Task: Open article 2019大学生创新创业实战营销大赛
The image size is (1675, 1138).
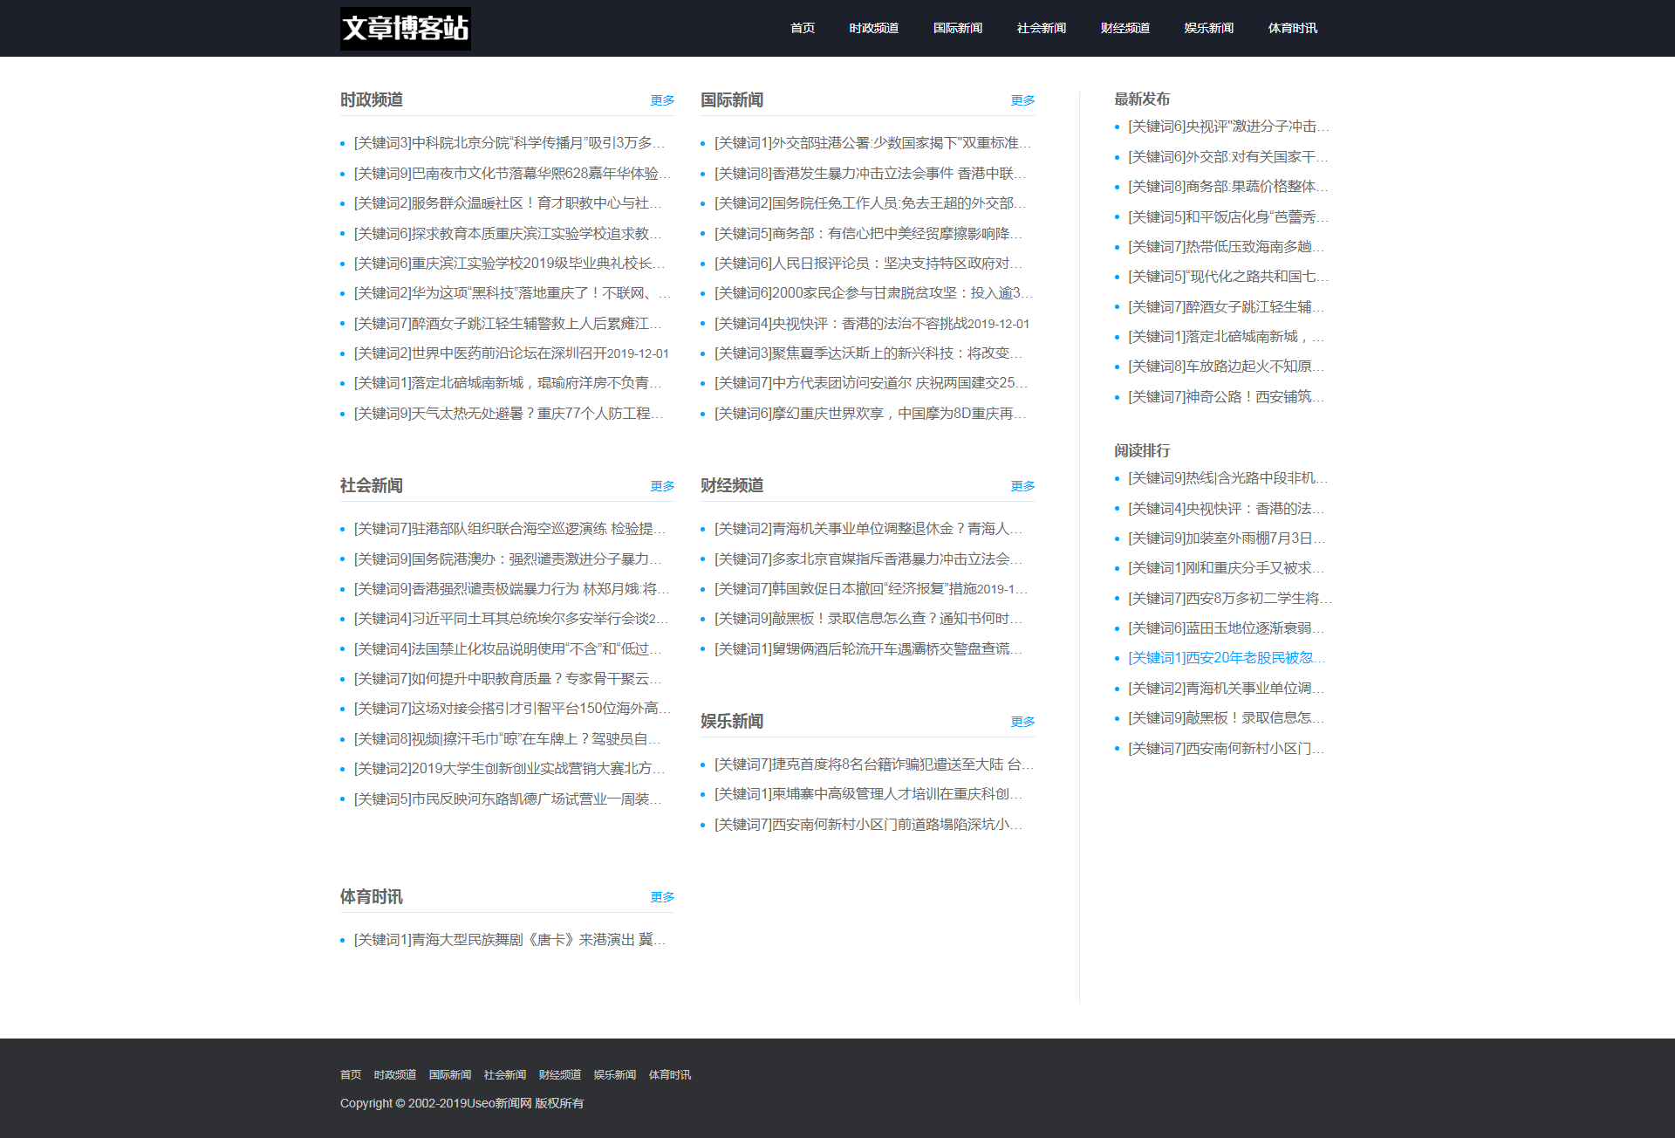Action: 510,769
